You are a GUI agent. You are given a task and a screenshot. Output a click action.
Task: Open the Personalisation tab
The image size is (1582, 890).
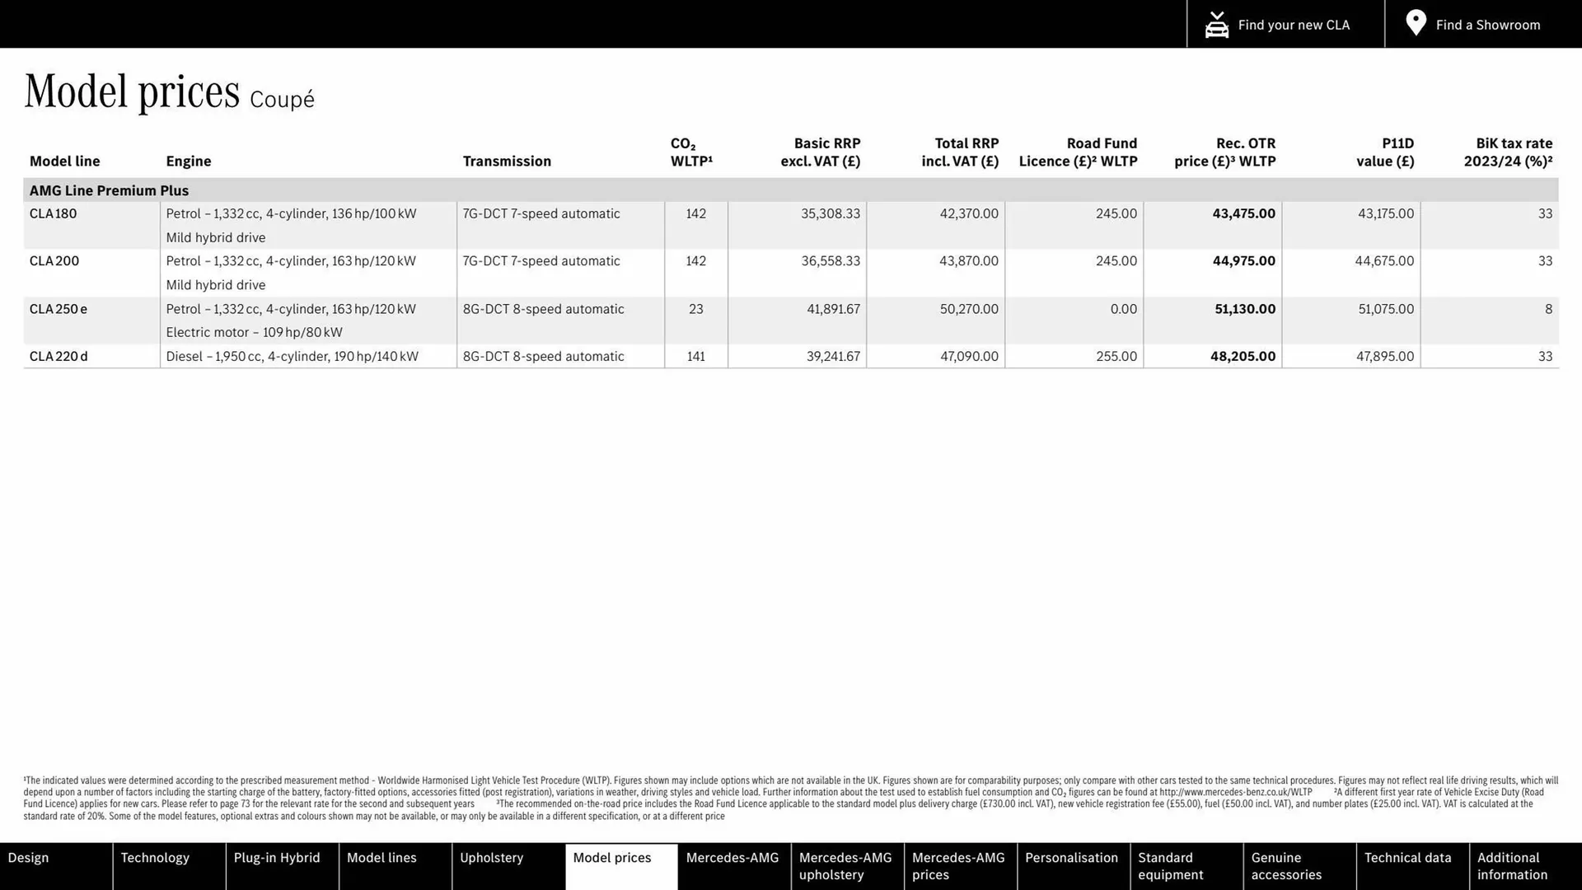[x=1072, y=866]
